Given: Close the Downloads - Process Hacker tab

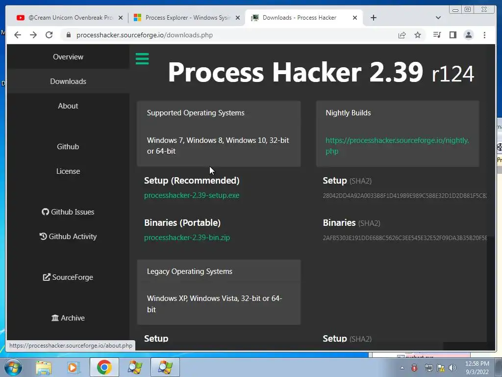Looking at the screenshot, I should tap(355, 18).
